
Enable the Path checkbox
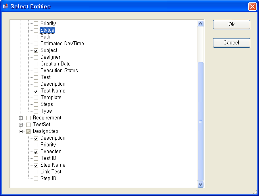pos(36,37)
